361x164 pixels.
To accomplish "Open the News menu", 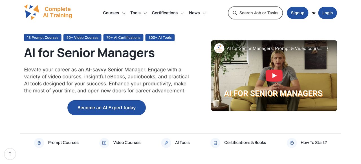I will [194, 13].
